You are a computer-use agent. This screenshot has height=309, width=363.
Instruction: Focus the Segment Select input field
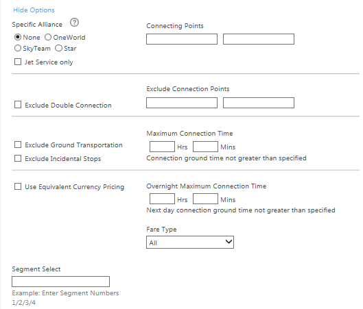click(x=60, y=282)
